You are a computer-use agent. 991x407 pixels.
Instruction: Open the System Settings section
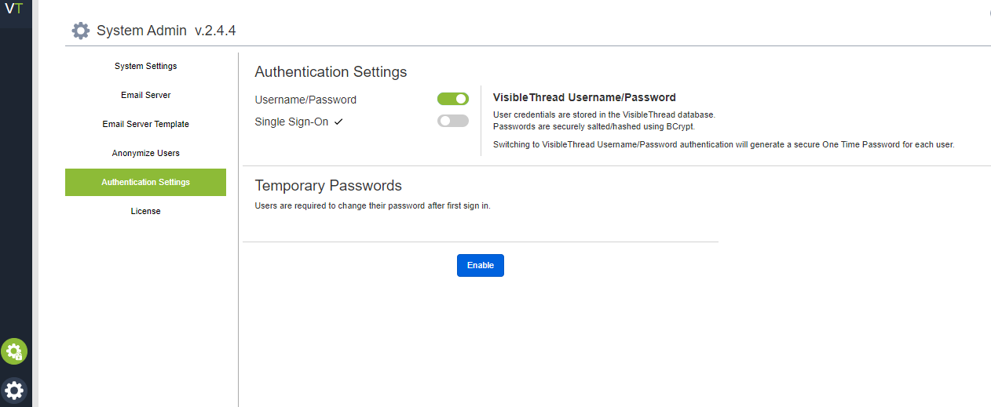tap(146, 66)
